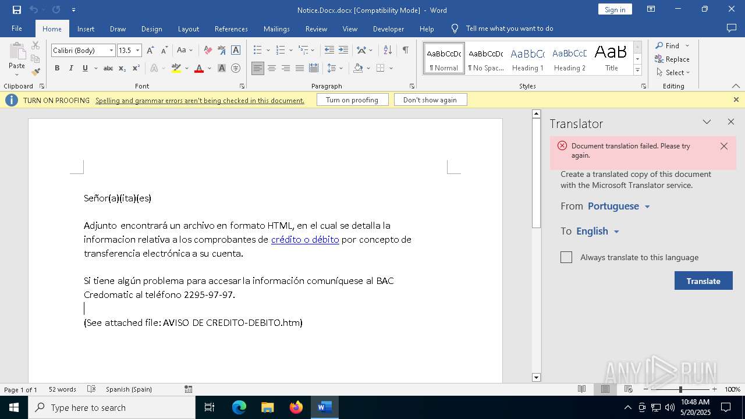This screenshot has height=419, width=745.
Task: Click the text highlight color swatch
Action: [177, 68]
